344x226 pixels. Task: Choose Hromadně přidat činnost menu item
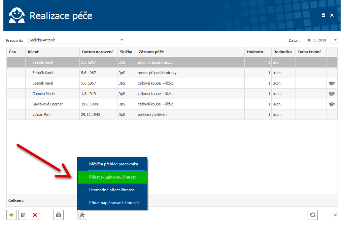(x=112, y=190)
